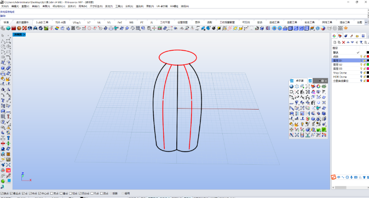
Task: Click the orange basketball icon in toolbar
Action: click(19, 28)
